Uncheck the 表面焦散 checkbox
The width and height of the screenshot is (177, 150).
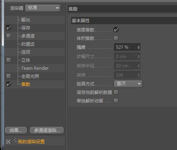tap(116, 29)
